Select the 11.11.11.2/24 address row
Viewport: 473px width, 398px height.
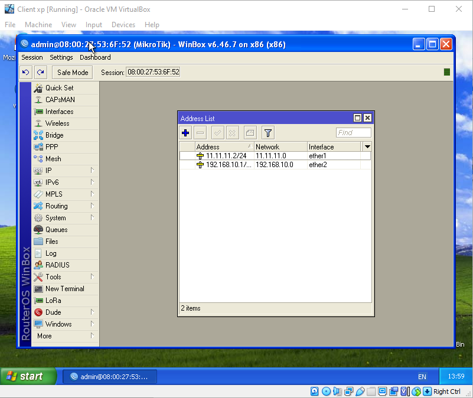coord(275,156)
